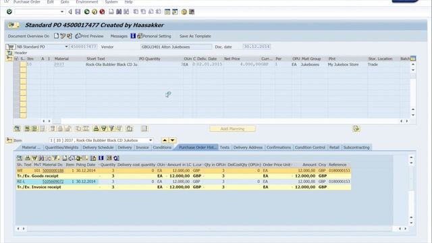The width and height of the screenshot is (432, 243).
Task: Click the item details magnifier icon below item table
Action: pyautogui.click(x=17, y=128)
